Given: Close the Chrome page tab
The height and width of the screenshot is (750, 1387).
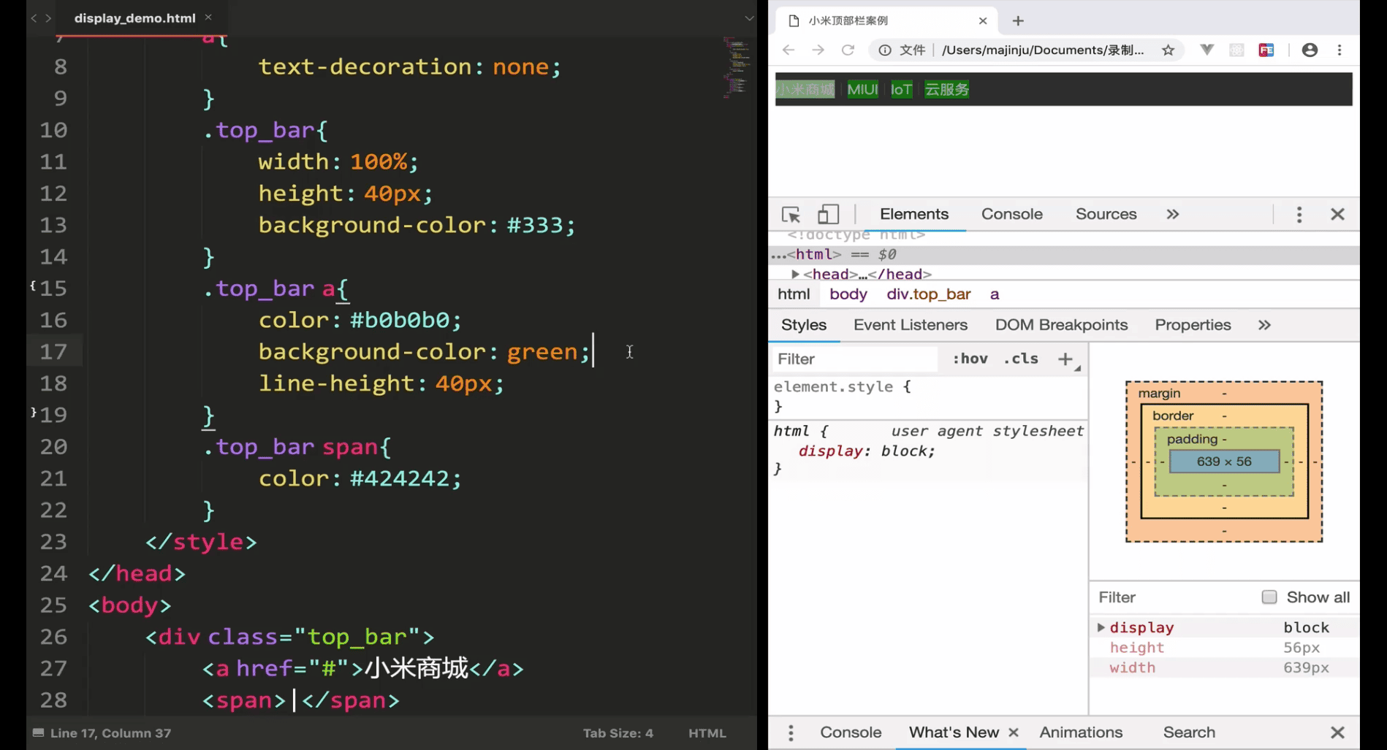Looking at the screenshot, I should [x=983, y=20].
